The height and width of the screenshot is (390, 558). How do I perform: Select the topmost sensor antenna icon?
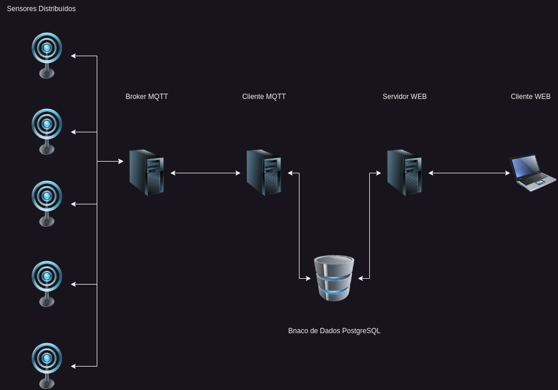(47, 55)
